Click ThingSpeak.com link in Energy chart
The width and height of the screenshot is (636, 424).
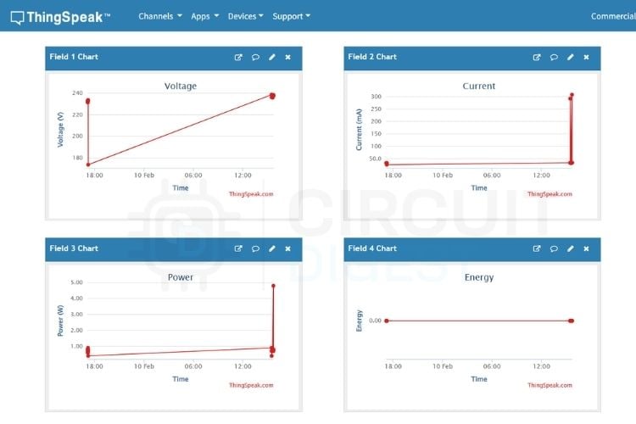pos(550,385)
